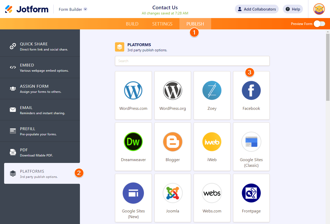This screenshot has width=330, height=224.
Task: Toggle the Preview Form switch
Action: pyautogui.click(x=319, y=24)
